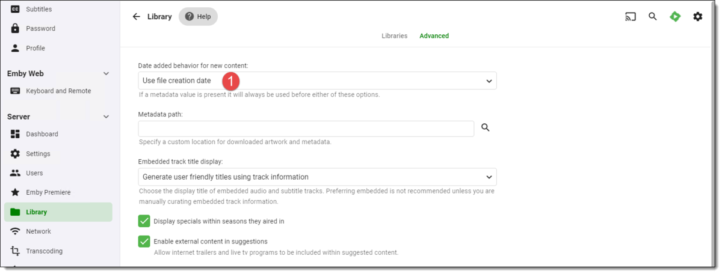
Task: Click the green Emby Premiere play icon
Action: point(675,17)
